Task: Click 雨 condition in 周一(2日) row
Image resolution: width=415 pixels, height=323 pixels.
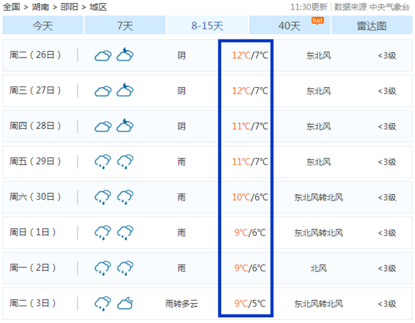Action: coord(182,268)
